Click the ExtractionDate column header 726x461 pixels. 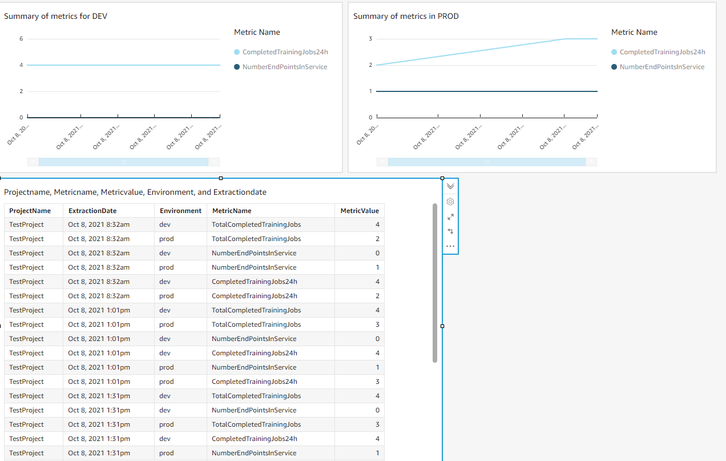coord(92,211)
